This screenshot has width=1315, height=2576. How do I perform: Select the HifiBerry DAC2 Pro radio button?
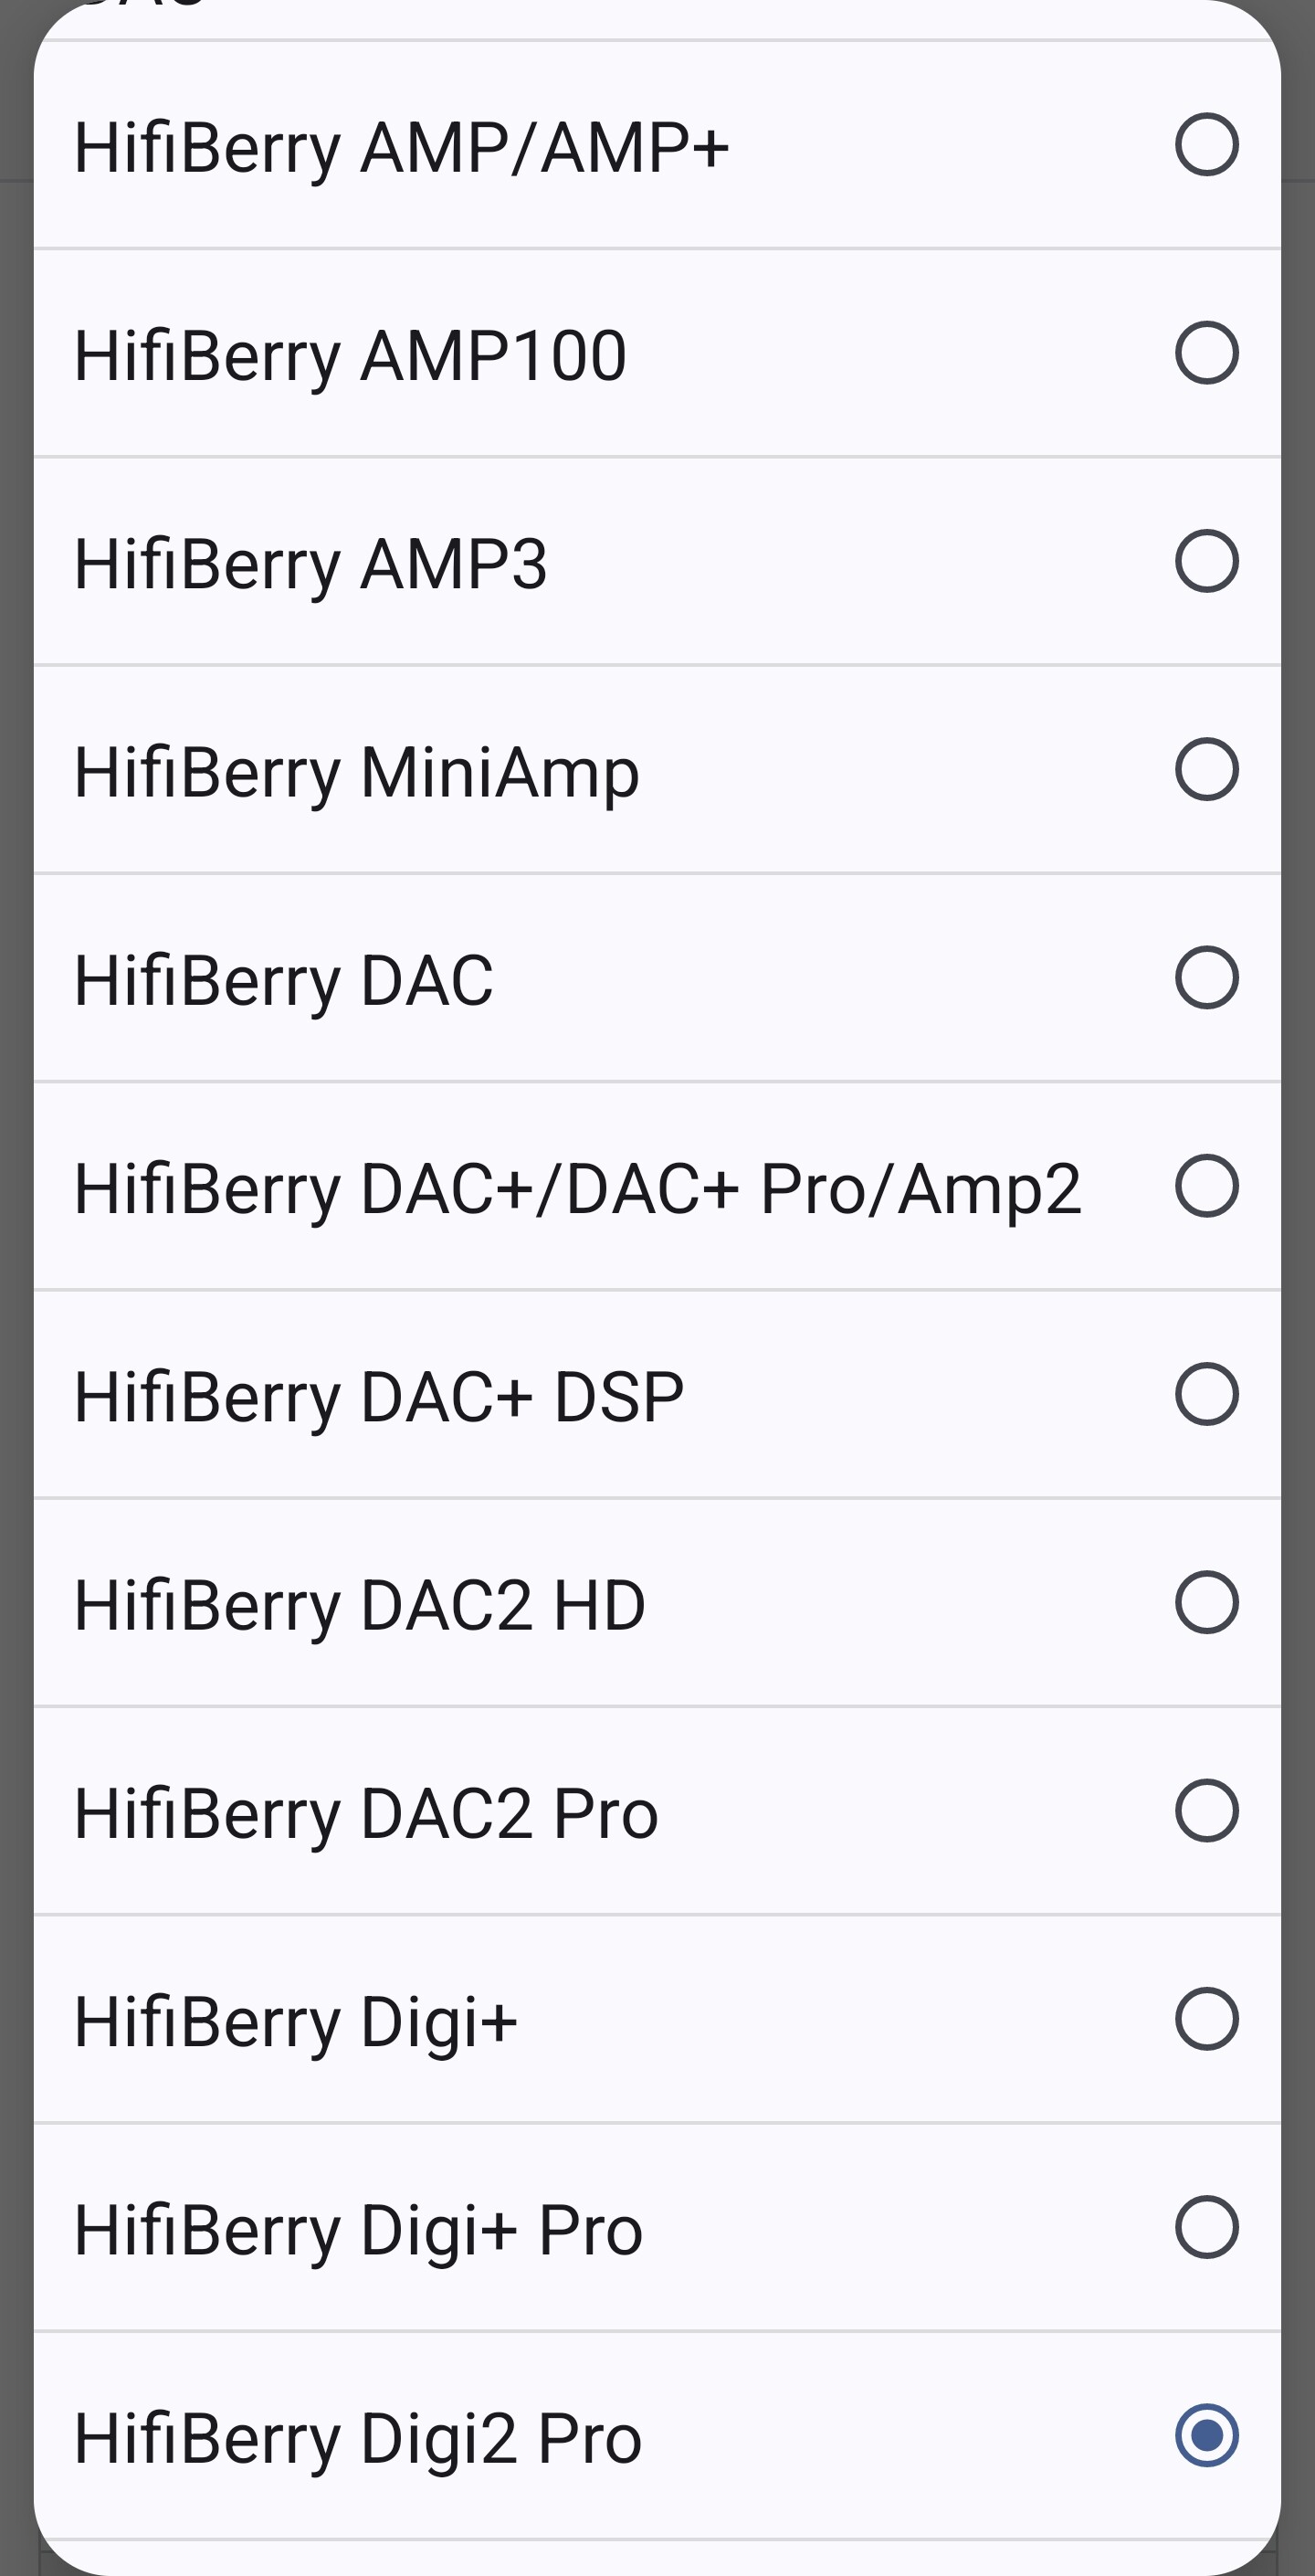pos(1206,1810)
